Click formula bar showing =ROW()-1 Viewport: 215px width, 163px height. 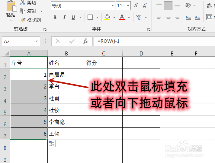[154, 41]
